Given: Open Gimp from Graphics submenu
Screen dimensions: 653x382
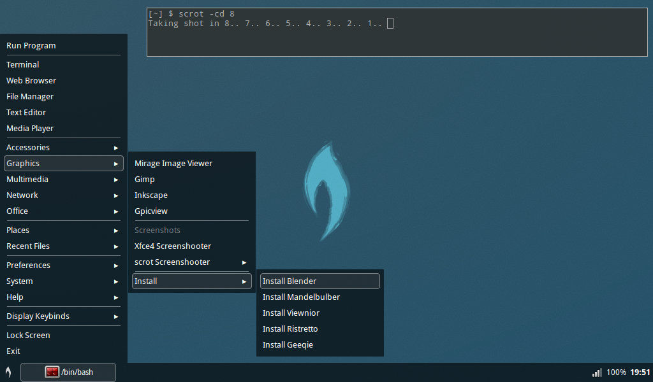Looking at the screenshot, I should pos(191,180).
